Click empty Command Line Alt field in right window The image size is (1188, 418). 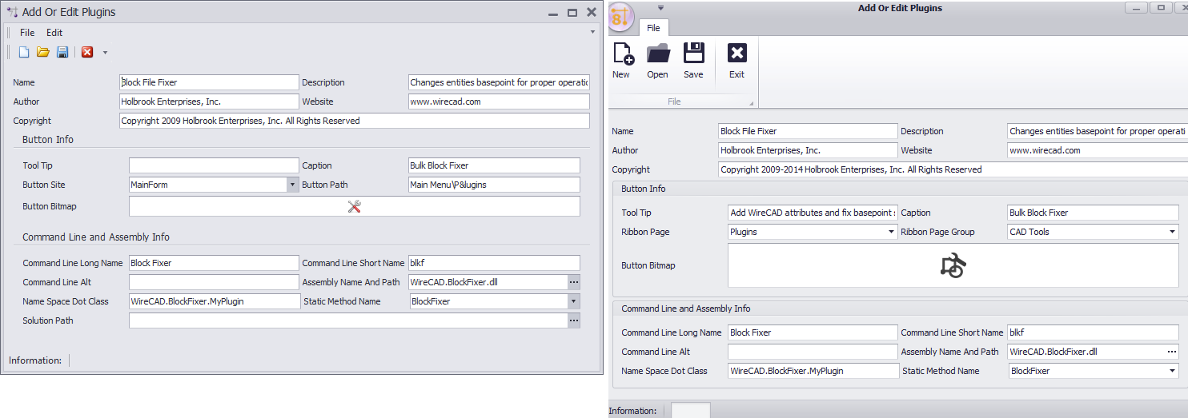[x=813, y=352]
